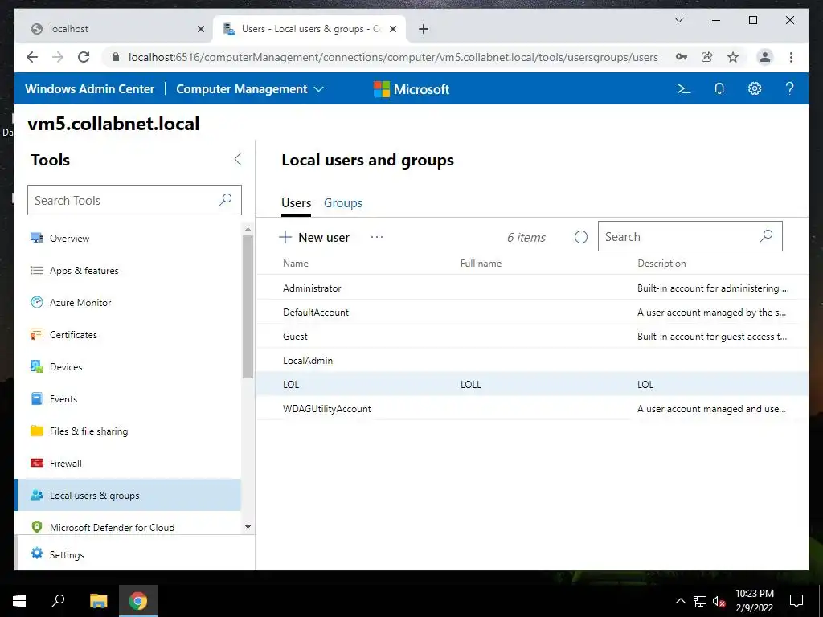823x617 pixels.
Task: Open Overview tool
Action: pos(129,238)
